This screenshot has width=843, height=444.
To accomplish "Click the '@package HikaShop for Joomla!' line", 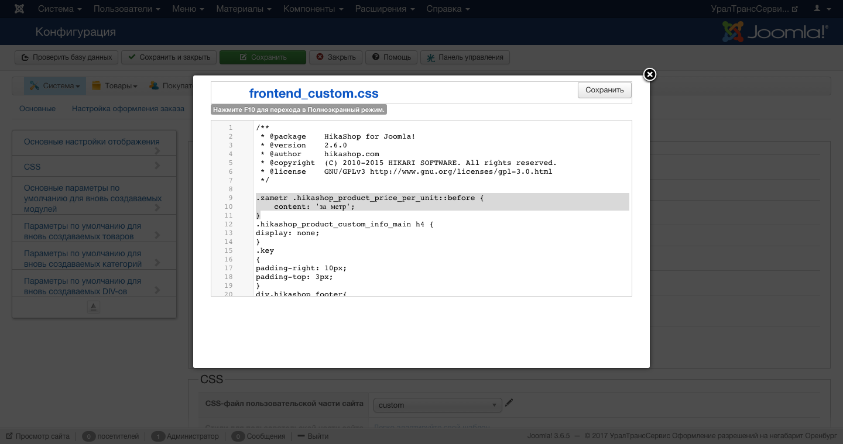I will 338,136.
